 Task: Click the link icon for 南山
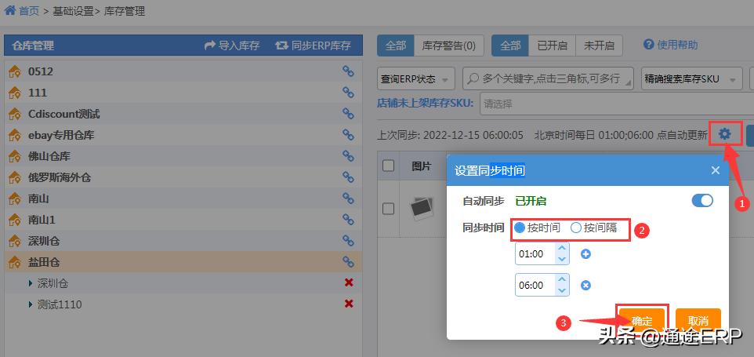(x=348, y=199)
